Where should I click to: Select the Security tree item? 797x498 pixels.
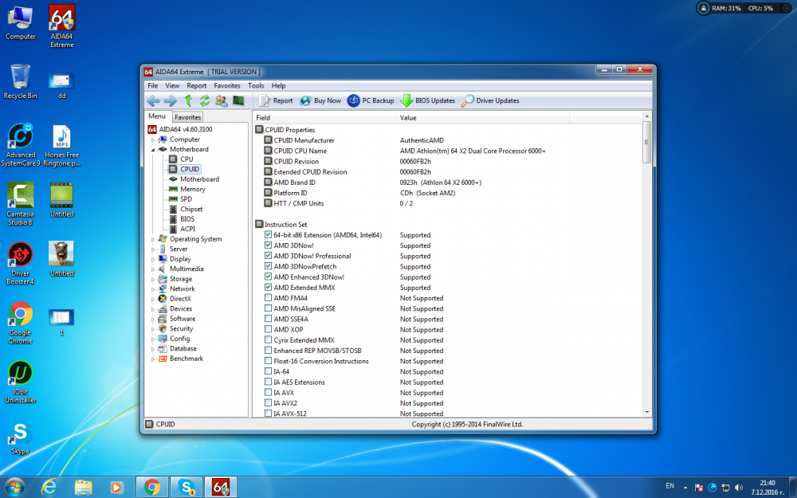tap(182, 328)
